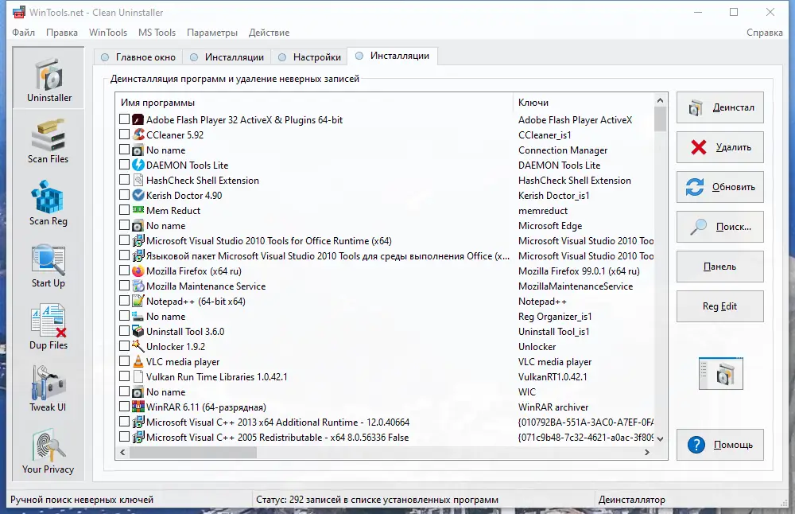The height and width of the screenshot is (514, 795).
Task: Click the Kerish Doctor 4.90 icon
Action: (138, 196)
